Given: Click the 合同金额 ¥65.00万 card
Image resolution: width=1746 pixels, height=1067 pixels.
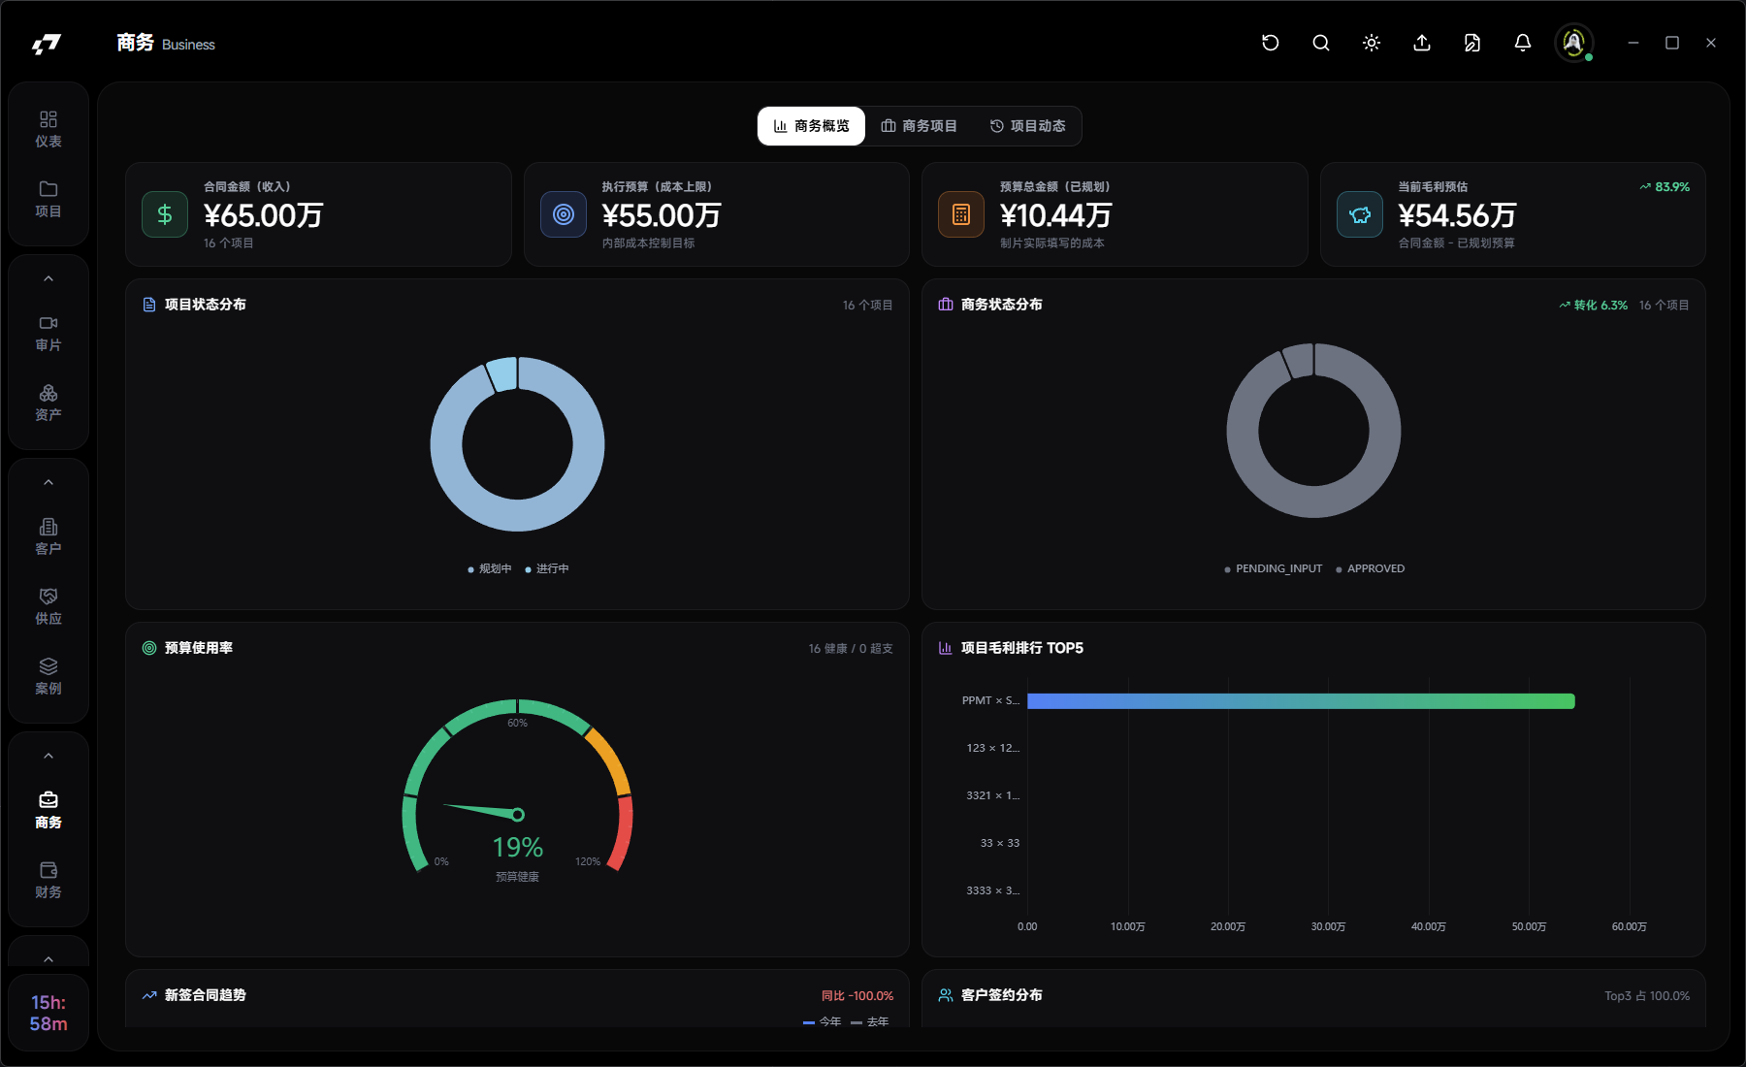Looking at the screenshot, I should [318, 214].
